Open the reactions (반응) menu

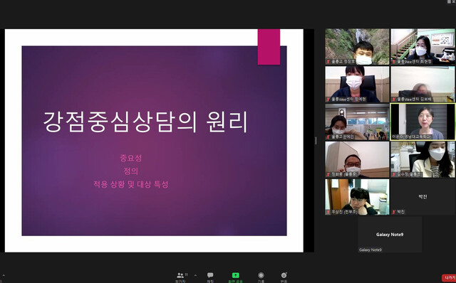pos(284,277)
